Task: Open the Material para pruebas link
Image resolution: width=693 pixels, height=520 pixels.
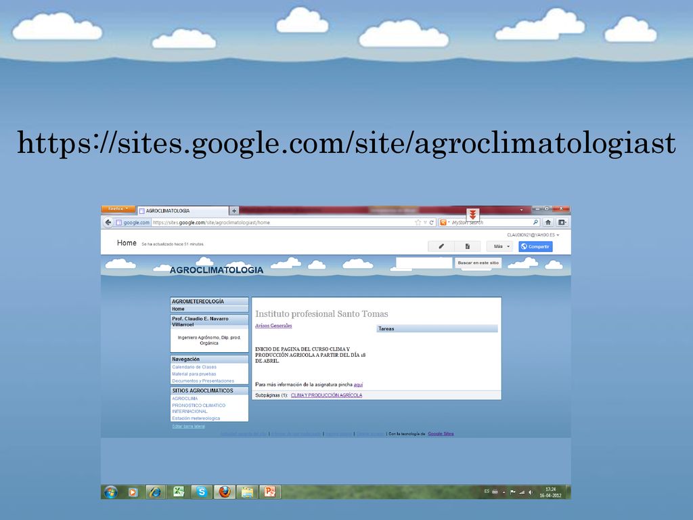Action: (194, 374)
